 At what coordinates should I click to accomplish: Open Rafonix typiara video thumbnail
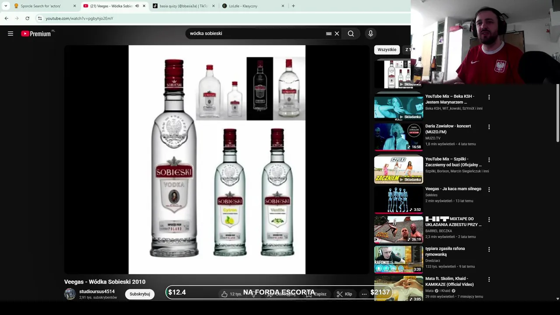(399, 259)
